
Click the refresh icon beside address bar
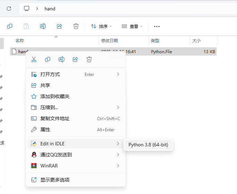coord(9,9)
